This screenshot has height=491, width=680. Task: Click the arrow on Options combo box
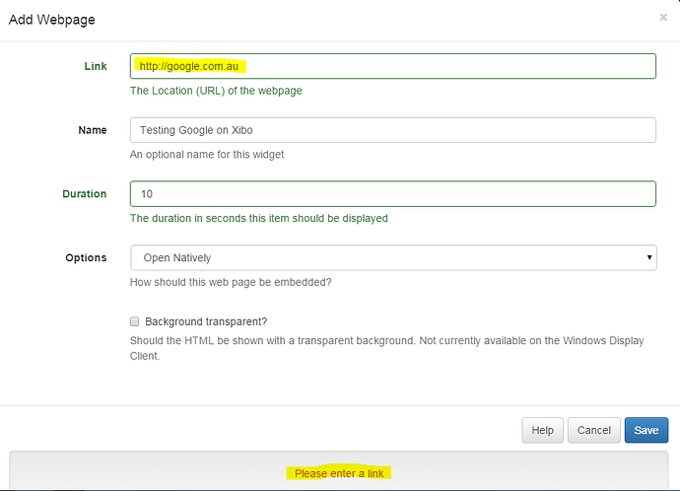tap(649, 257)
